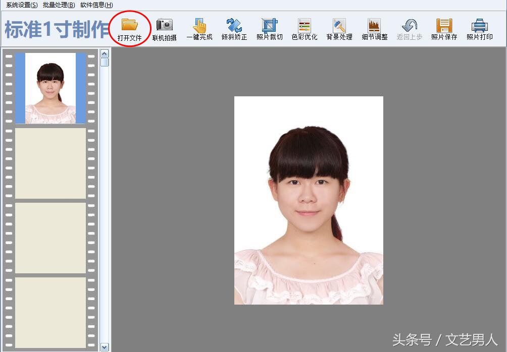
Task: Open the 软件信息(H) menu
Action: tap(96, 5)
